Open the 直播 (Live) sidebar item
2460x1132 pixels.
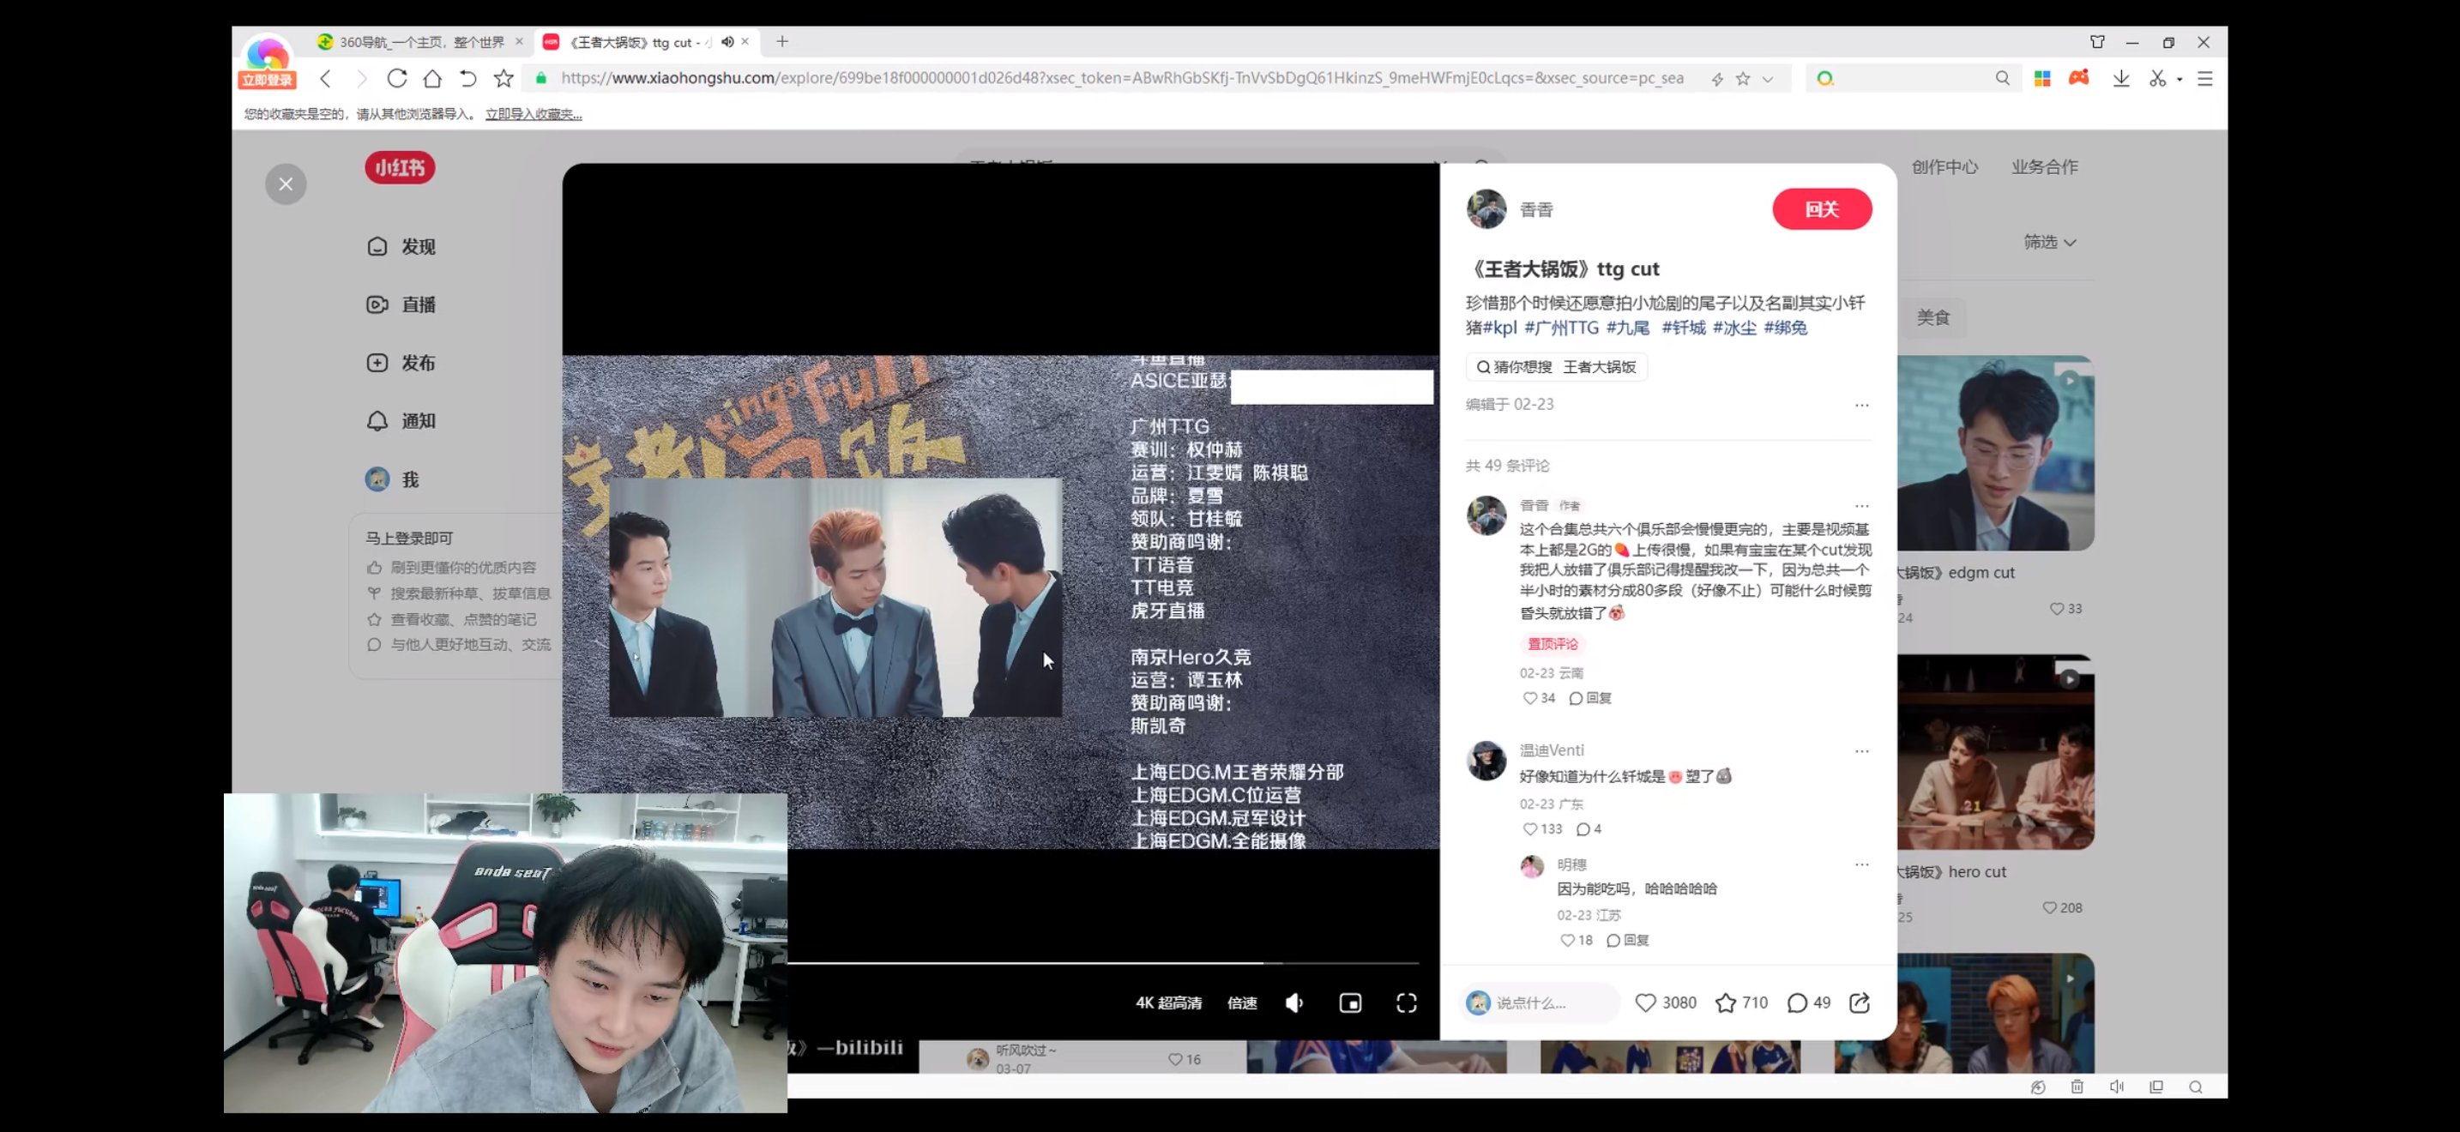tap(401, 304)
